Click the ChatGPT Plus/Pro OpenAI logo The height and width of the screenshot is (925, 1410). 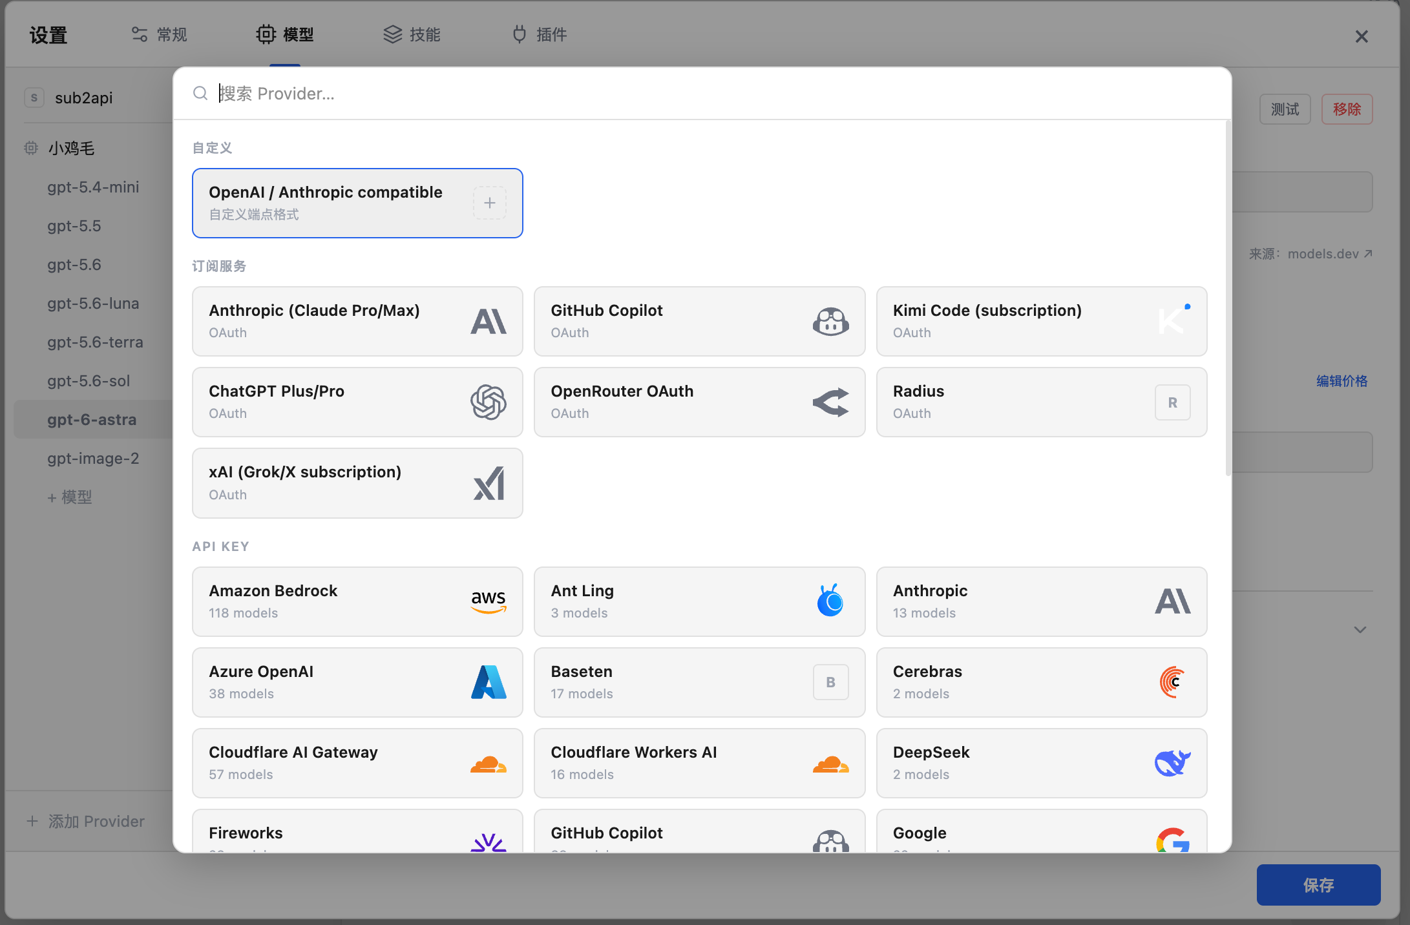click(x=489, y=402)
